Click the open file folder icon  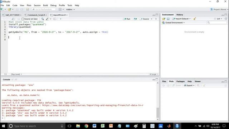pos(10,9)
